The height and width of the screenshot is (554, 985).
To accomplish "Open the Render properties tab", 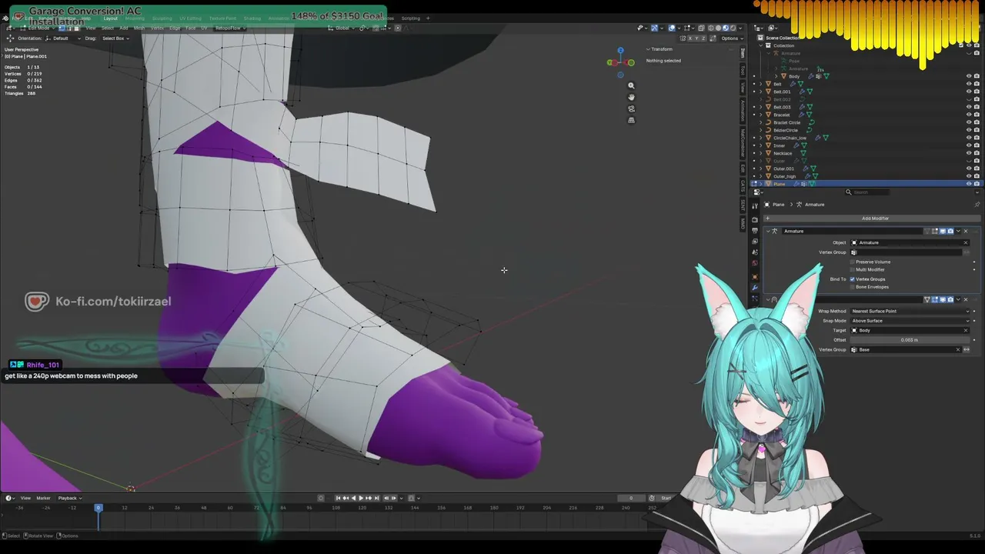I will pos(755,219).
